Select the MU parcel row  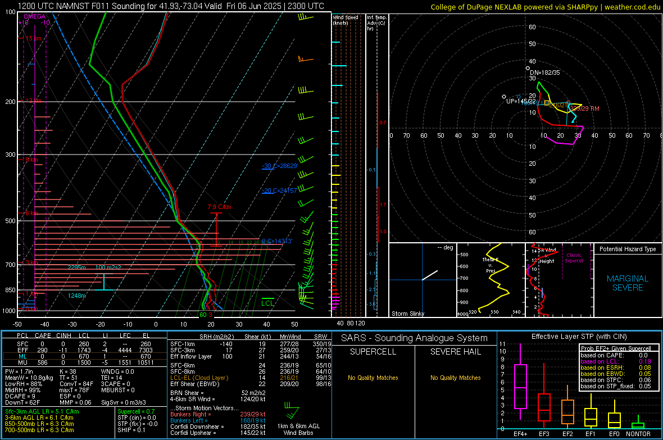point(84,362)
